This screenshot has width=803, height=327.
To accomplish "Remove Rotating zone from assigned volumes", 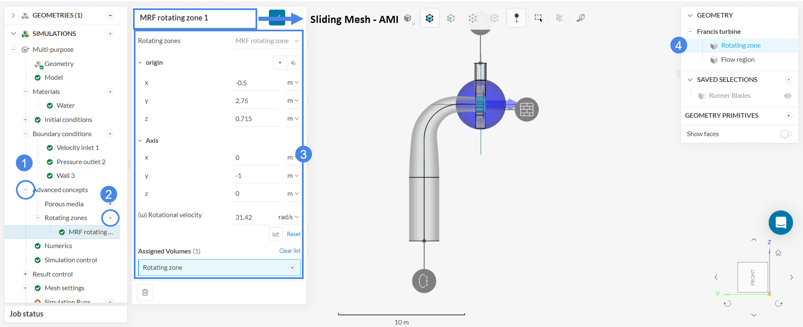I will (292, 268).
